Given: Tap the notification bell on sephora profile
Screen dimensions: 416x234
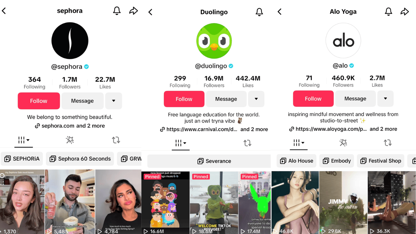Looking at the screenshot, I should pyautogui.click(x=117, y=11).
